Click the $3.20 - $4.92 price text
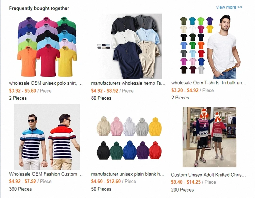255x198 pixels. pyautogui.click(x=185, y=90)
